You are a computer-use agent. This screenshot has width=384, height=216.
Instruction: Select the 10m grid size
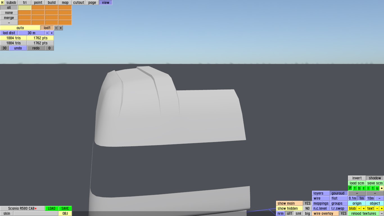point(371,198)
